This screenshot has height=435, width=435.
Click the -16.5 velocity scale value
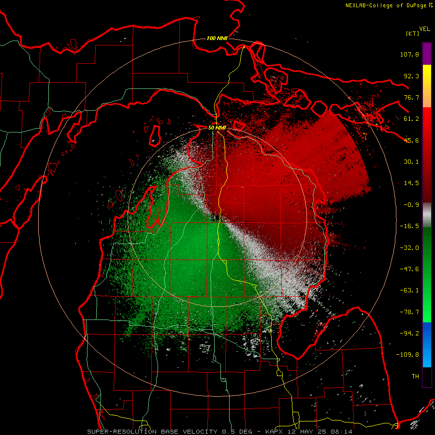coord(409,226)
